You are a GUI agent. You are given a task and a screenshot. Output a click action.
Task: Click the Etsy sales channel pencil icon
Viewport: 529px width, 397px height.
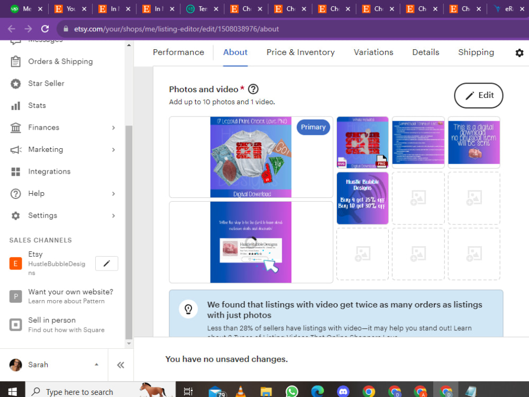pos(107,263)
